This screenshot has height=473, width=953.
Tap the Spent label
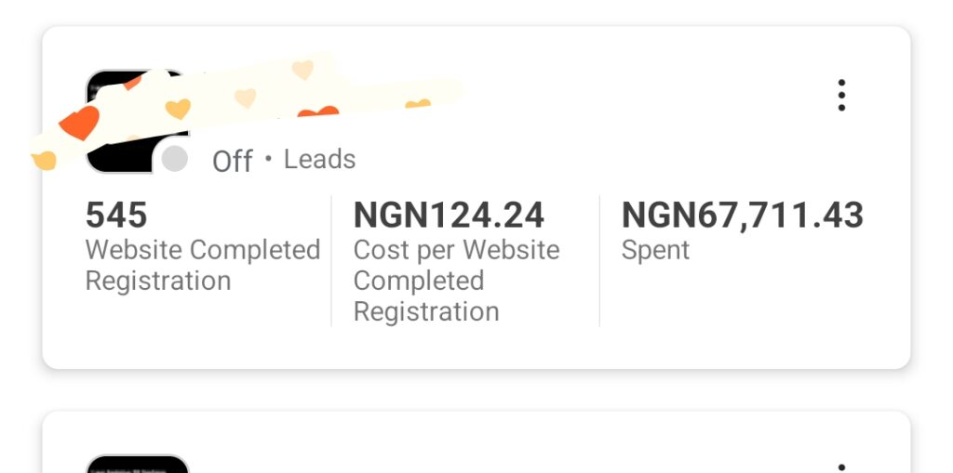pos(656,251)
